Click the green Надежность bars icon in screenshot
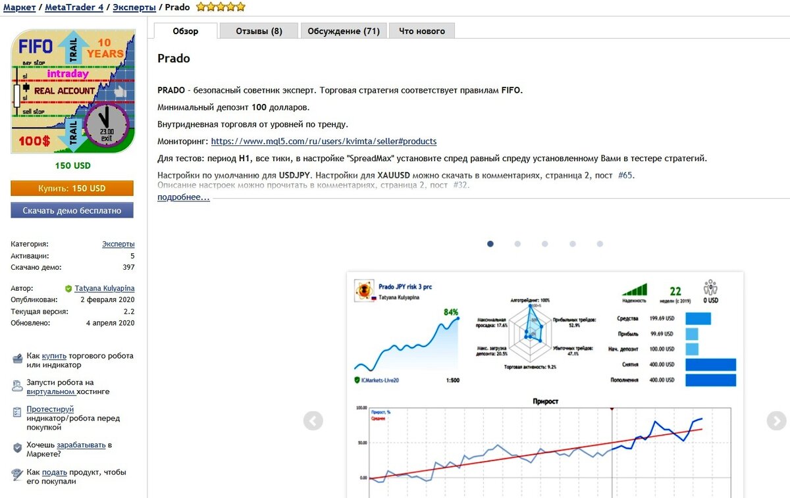 pos(635,289)
